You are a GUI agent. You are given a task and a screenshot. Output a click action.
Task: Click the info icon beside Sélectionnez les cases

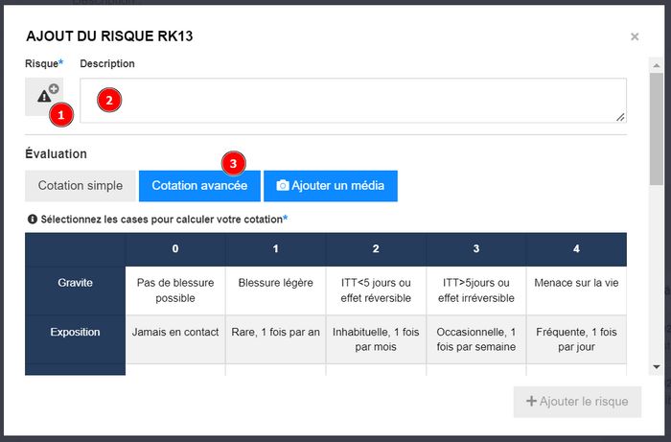[x=32, y=219]
